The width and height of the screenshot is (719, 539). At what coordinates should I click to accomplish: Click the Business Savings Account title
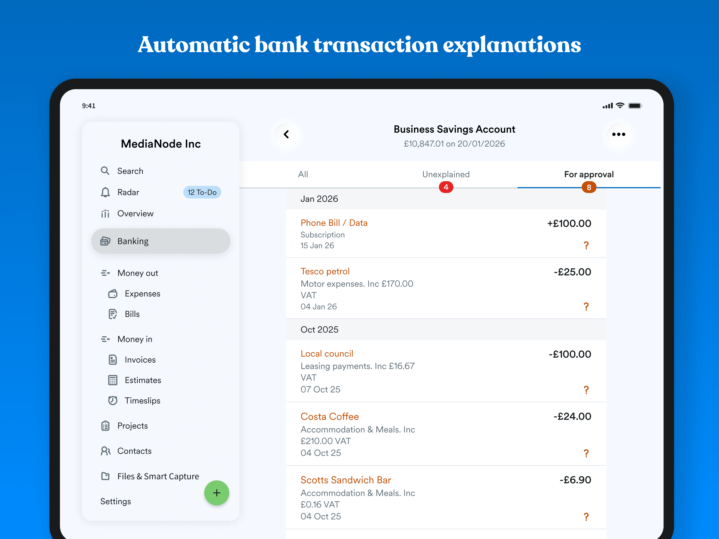(454, 129)
